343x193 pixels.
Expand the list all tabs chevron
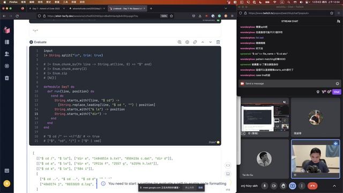[226, 9]
